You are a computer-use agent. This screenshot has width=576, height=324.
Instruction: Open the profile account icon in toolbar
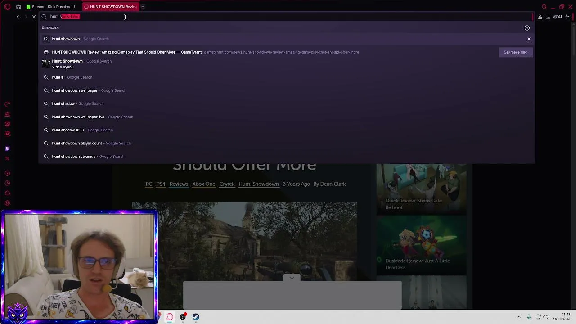(540, 17)
